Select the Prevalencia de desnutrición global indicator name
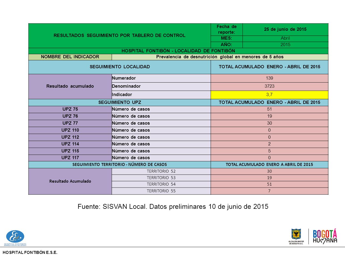Viewport: 345px width, 259px height. (x=220, y=57)
